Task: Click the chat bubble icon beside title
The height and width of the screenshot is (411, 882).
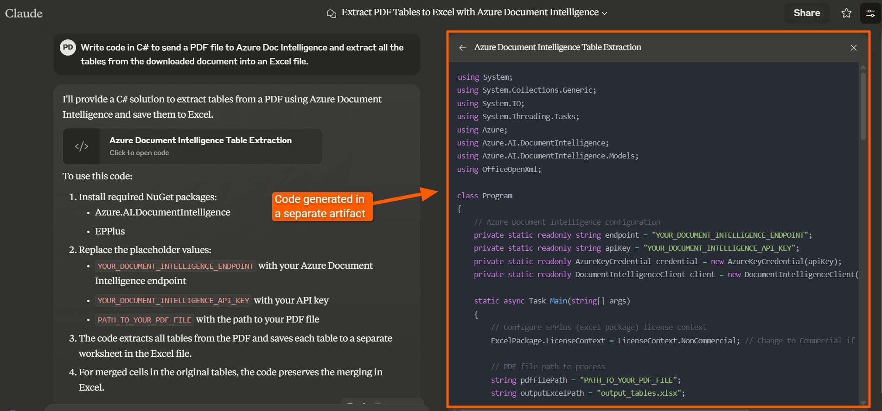Action: [331, 13]
